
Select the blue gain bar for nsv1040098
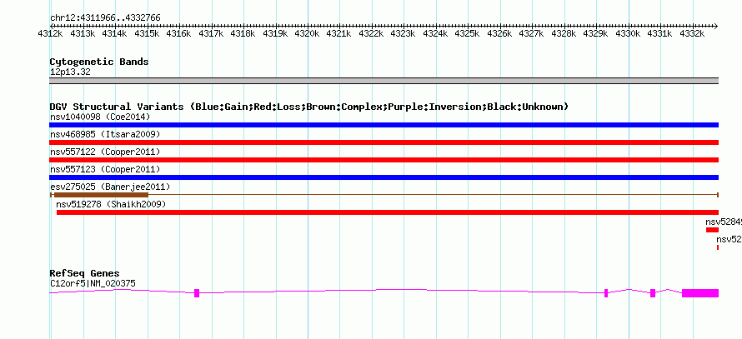[x=384, y=125]
